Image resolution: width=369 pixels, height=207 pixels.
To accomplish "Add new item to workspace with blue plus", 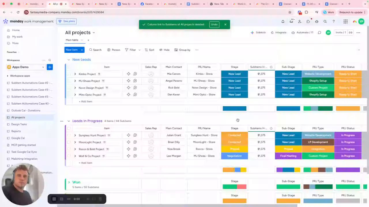I will point(50,67).
